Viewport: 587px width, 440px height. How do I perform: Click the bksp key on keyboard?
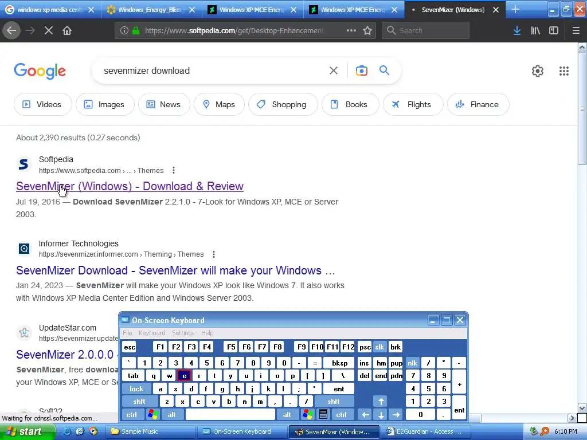coord(339,363)
